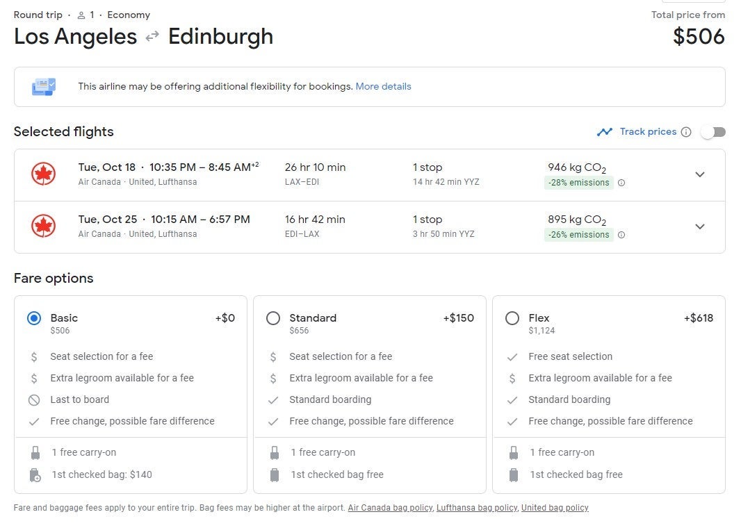Open the More details link
741x528 pixels.
pyautogui.click(x=383, y=87)
